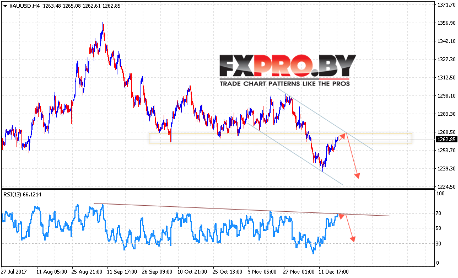Click the XAUUSD,H4 symbol title

(25, 6)
